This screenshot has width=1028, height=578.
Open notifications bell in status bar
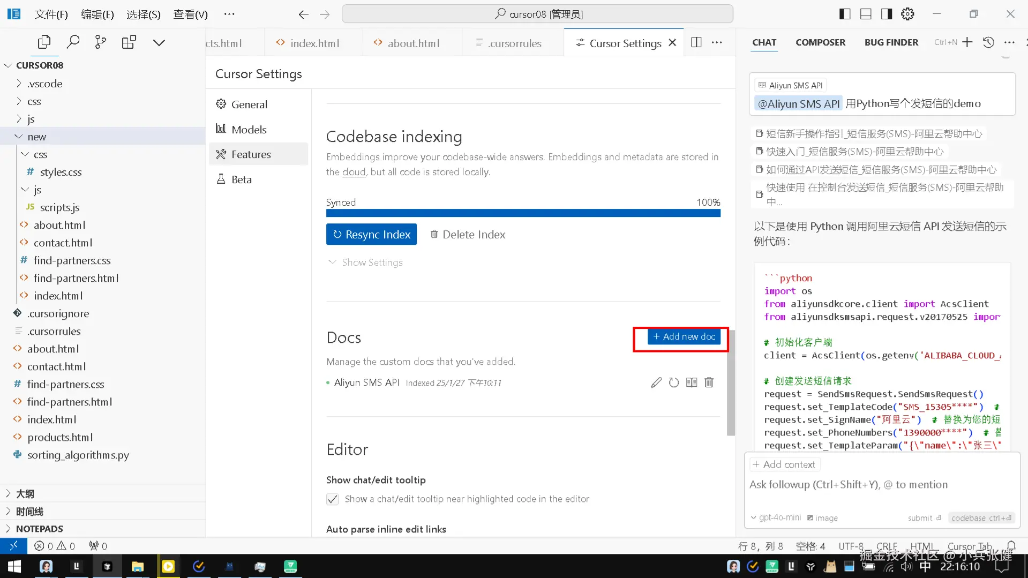(1011, 546)
